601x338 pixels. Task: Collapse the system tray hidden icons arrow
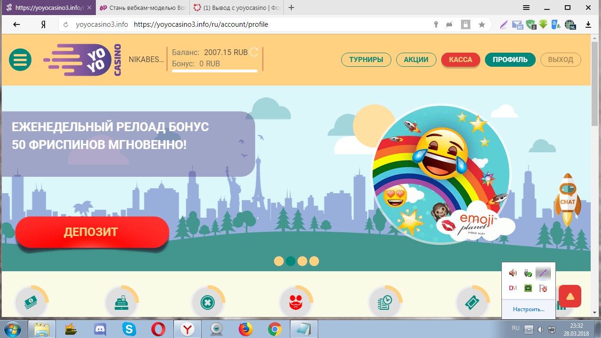(x=529, y=329)
